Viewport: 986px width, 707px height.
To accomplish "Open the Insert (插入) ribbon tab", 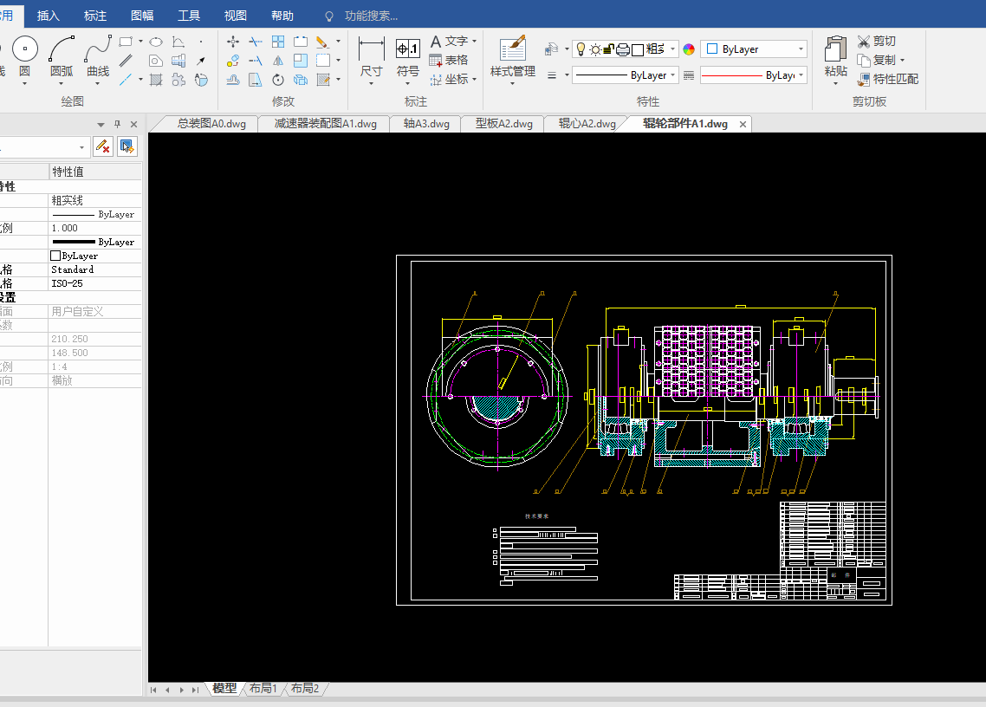I will coord(48,16).
